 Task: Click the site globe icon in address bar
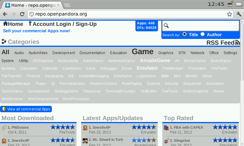click(x=32, y=14)
